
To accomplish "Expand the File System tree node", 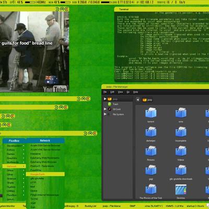I will tap(105, 114).
